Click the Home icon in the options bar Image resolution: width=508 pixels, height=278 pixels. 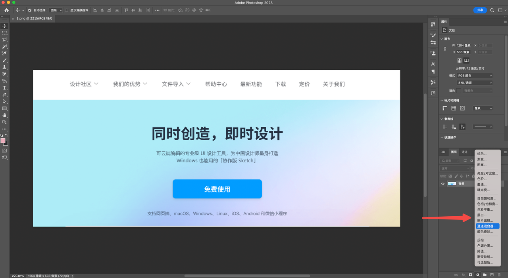6,10
